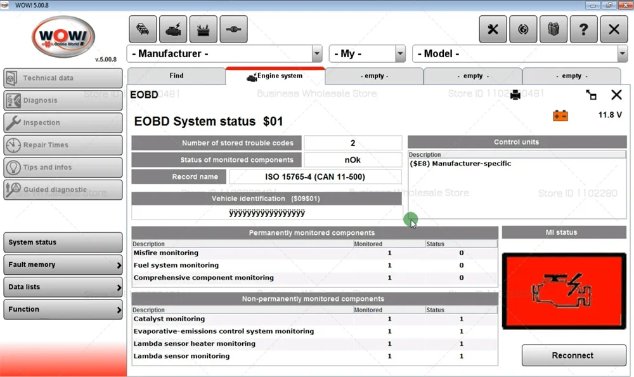
Task: Open the Diagnosis section
Action: [x=63, y=100]
